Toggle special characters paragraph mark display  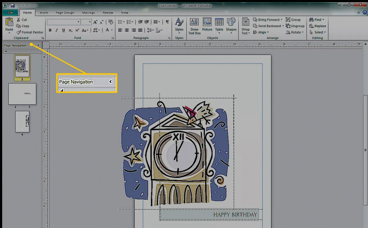point(167,22)
